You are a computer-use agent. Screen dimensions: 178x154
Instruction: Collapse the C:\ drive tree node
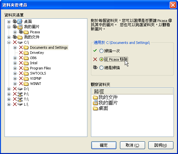pyautogui.click(x=9, y=42)
